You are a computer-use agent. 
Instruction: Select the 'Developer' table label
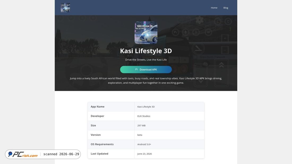click(97, 116)
